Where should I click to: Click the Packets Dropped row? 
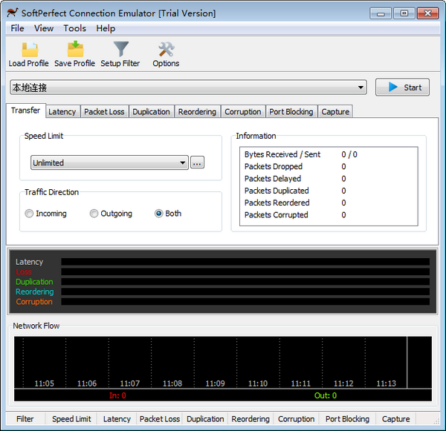coord(329,166)
